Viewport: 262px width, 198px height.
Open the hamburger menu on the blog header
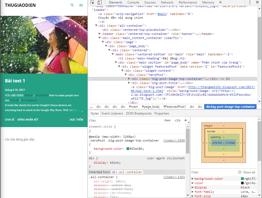coord(81,5)
